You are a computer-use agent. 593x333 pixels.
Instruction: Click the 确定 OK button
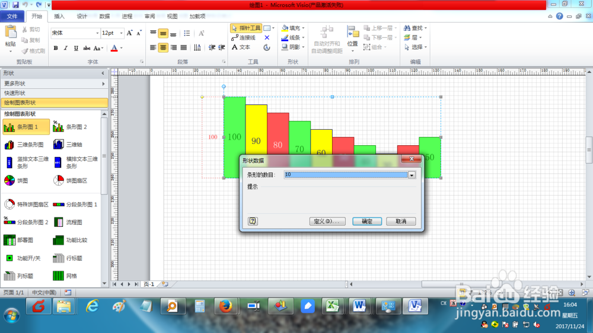point(367,221)
